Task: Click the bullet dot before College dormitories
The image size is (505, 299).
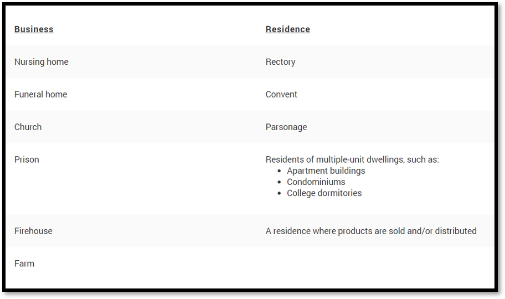Action: 279,194
